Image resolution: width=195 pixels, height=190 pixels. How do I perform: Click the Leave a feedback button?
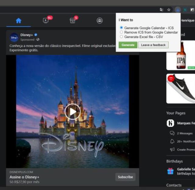click(153, 45)
